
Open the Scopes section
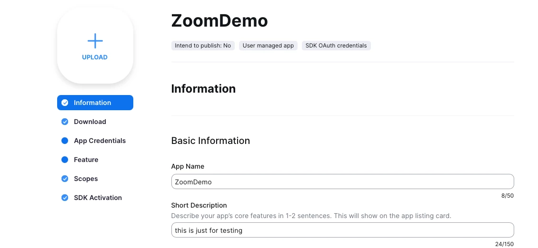86,179
